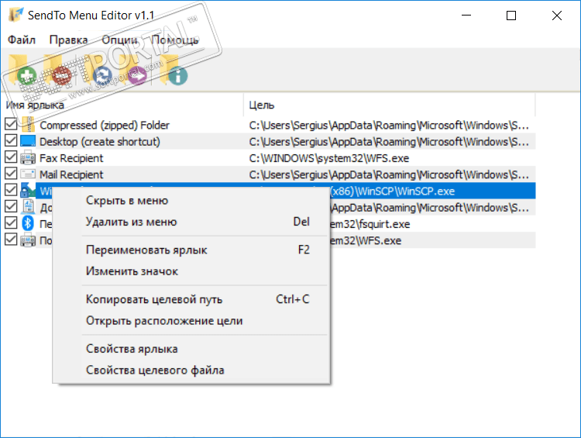Toggle the WinSCP row checkbox

click(11, 189)
